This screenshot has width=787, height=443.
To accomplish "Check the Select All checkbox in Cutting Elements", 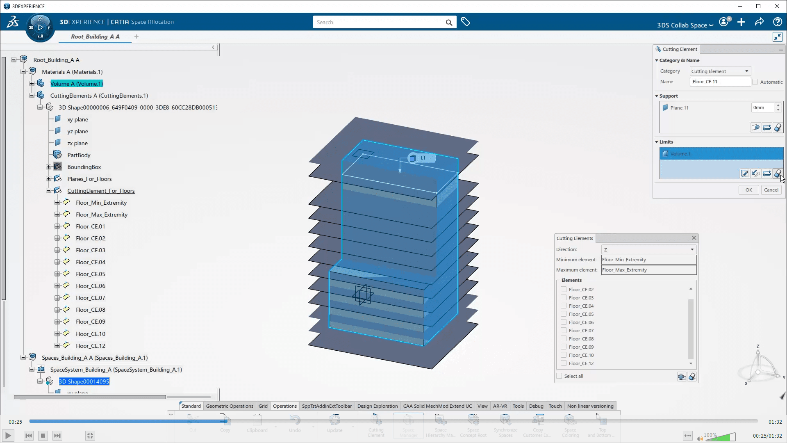I will click(x=559, y=376).
